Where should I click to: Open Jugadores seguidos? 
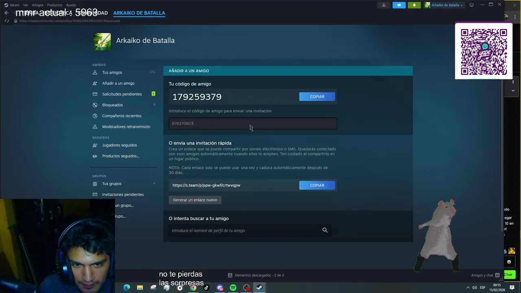pyautogui.click(x=119, y=145)
